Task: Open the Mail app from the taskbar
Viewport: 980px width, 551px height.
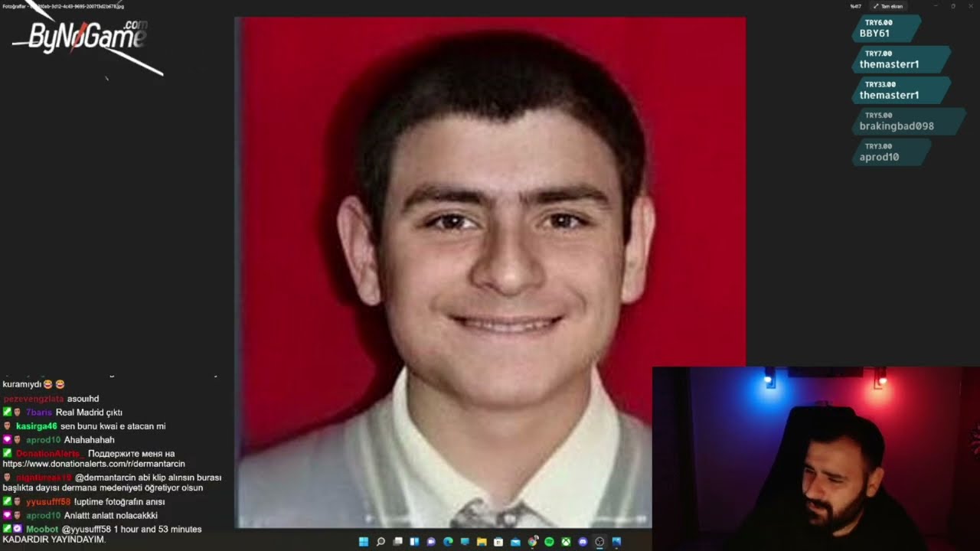Action: 515,542
